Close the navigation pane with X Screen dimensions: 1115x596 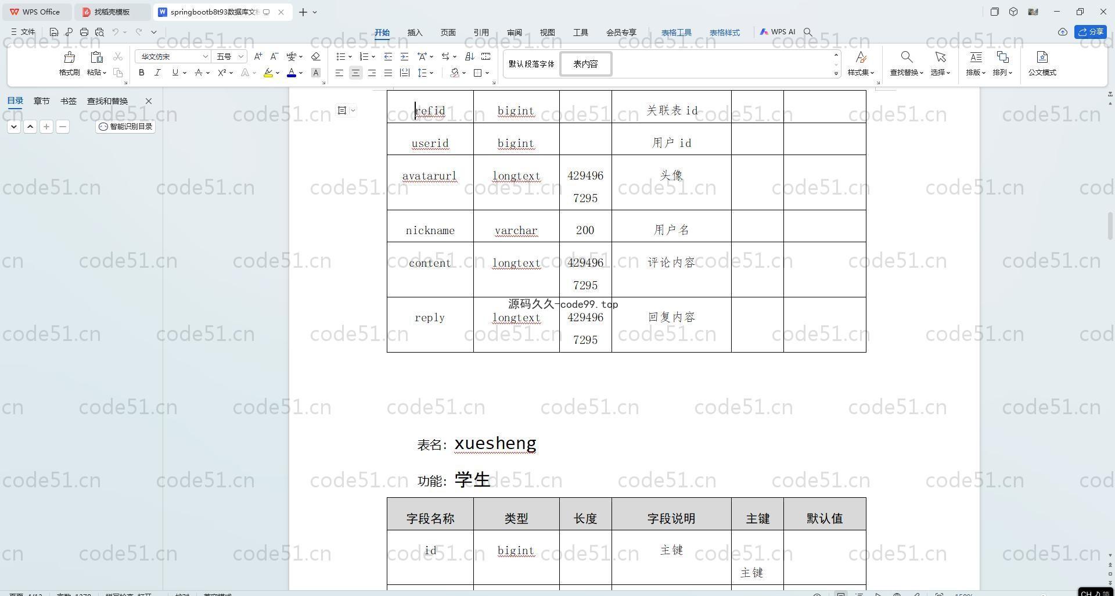tap(149, 101)
